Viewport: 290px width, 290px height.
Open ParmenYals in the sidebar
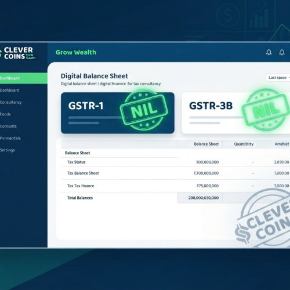[x=10, y=138]
